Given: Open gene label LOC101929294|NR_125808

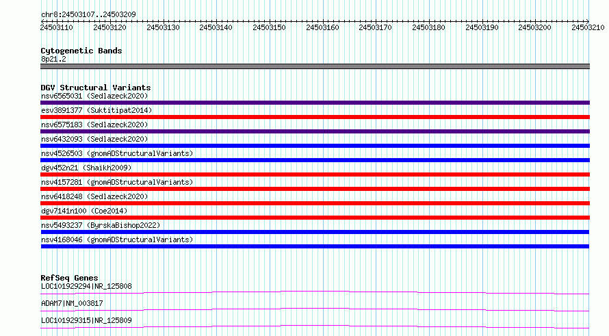Looking at the screenshot, I should click(86, 286).
